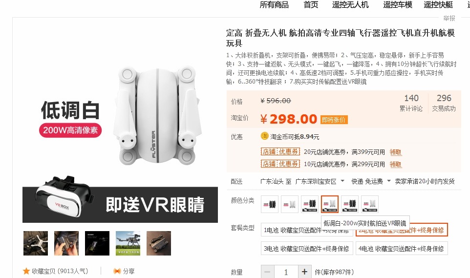Increase quantity with the plus button
The image size is (470, 278).
pyautogui.click(x=304, y=272)
